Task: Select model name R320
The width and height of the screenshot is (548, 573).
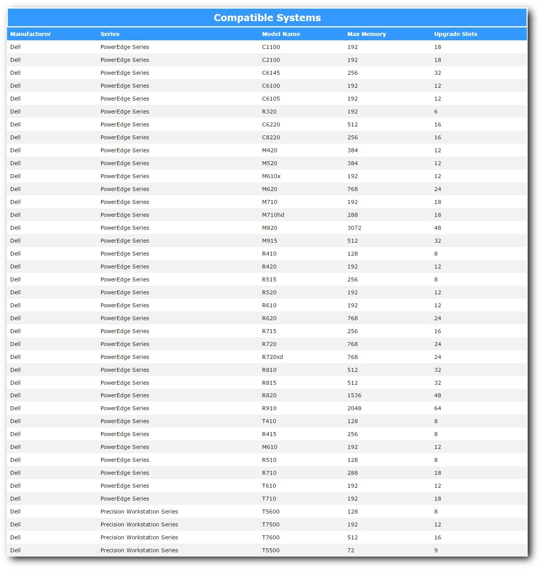Action: (269, 112)
